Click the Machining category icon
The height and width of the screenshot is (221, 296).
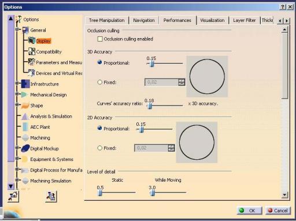point(25,138)
